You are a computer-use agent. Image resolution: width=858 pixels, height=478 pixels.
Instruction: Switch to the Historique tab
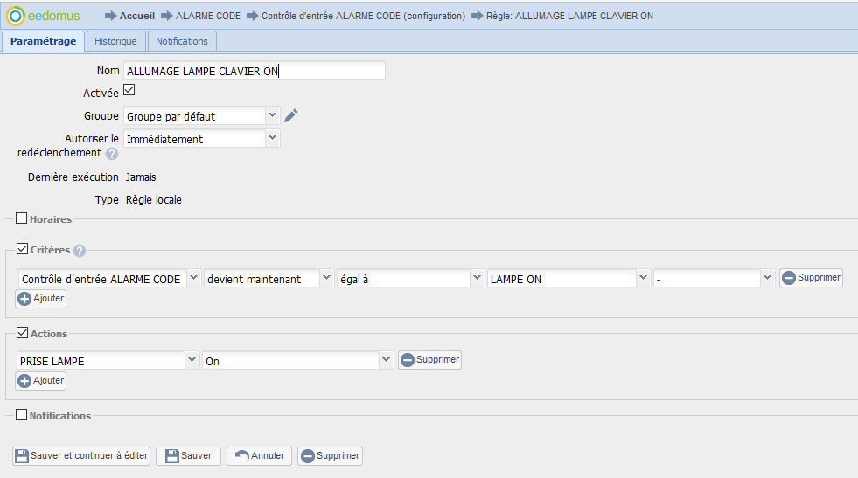115,41
